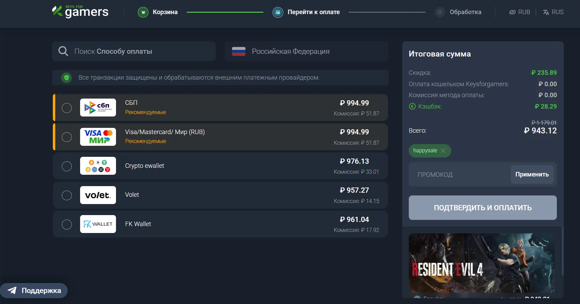Choose Visa/Mastercard/Мир radio button
The image size is (580, 304).
coord(67,137)
